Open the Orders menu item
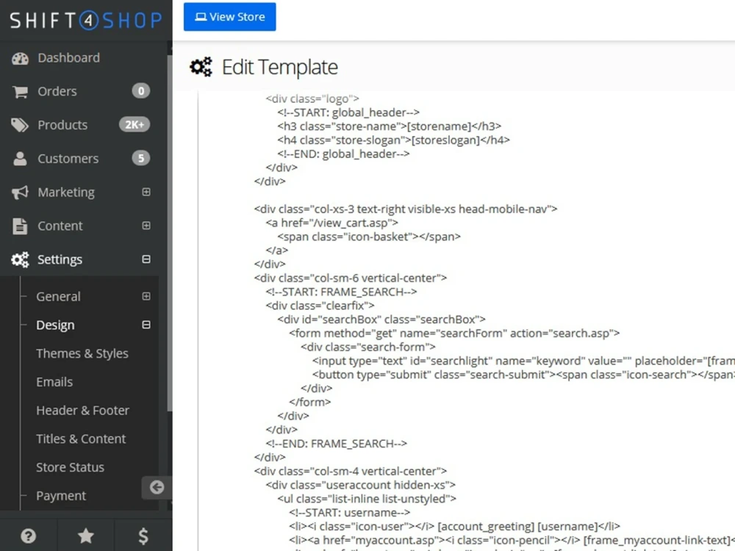 (x=57, y=91)
